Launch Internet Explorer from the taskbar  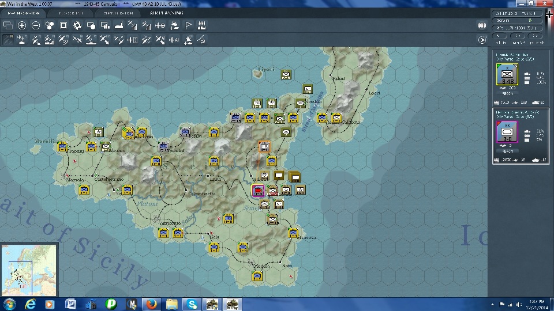31,304
